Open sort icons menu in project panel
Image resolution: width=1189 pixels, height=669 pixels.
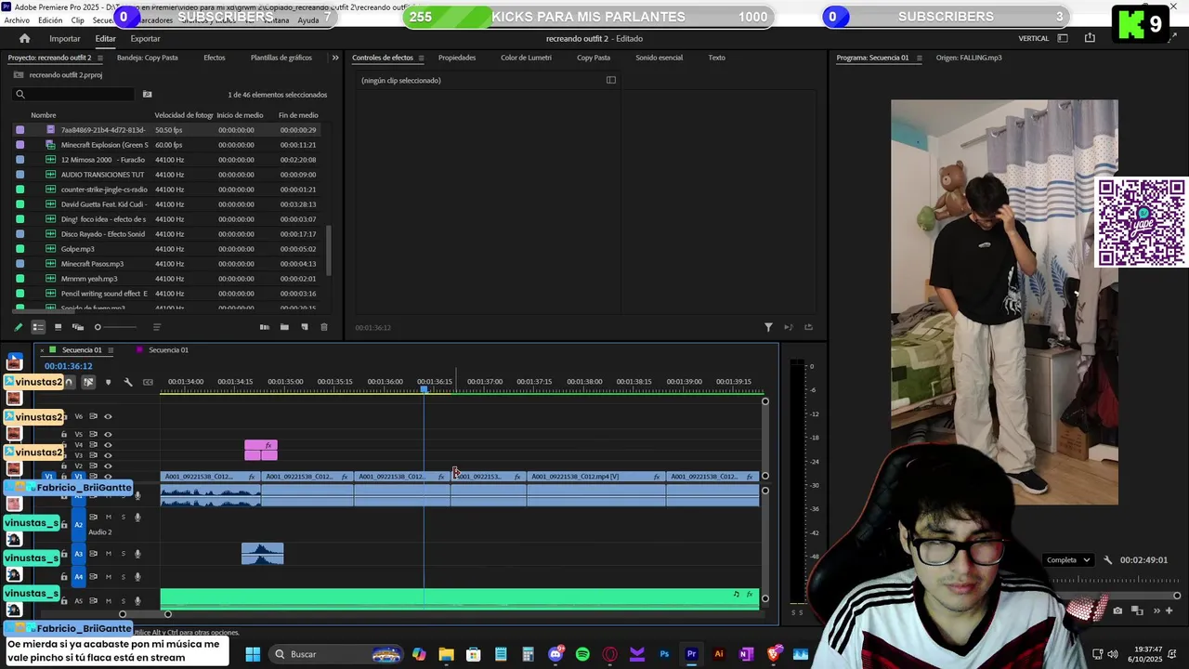156,327
